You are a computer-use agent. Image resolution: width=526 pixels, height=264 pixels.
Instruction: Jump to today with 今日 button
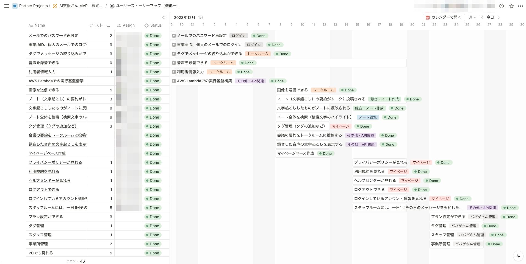click(x=490, y=17)
